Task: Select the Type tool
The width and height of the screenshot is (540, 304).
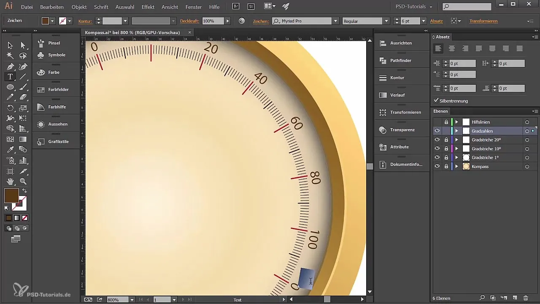Action: [x=10, y=76]
